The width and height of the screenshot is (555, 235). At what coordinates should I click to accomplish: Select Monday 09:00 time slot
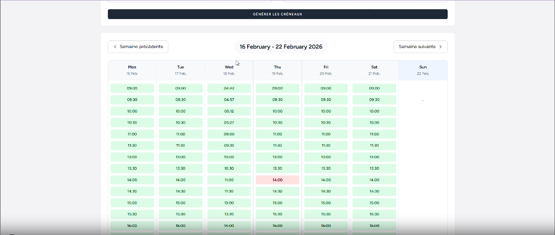tap(132, 88)
